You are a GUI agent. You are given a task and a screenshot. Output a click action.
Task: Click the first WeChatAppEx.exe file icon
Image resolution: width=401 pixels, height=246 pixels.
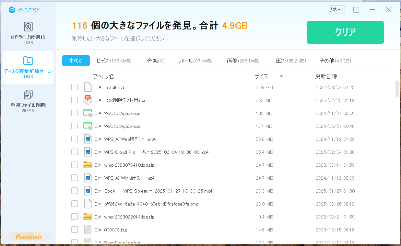coord(88,113)
